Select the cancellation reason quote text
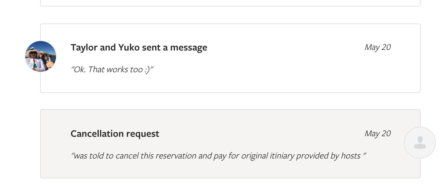Screen dimensions: 440x189 point(218,156)
